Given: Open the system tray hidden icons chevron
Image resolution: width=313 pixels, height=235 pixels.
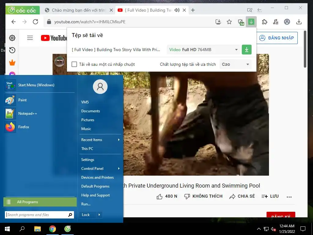Looking at the screenshot, I should click(259, 229).
